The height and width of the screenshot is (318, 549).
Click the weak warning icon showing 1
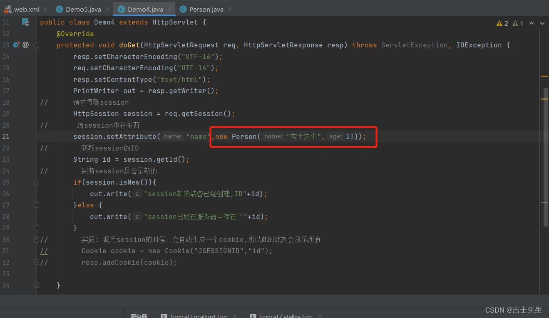click(515, 24)
